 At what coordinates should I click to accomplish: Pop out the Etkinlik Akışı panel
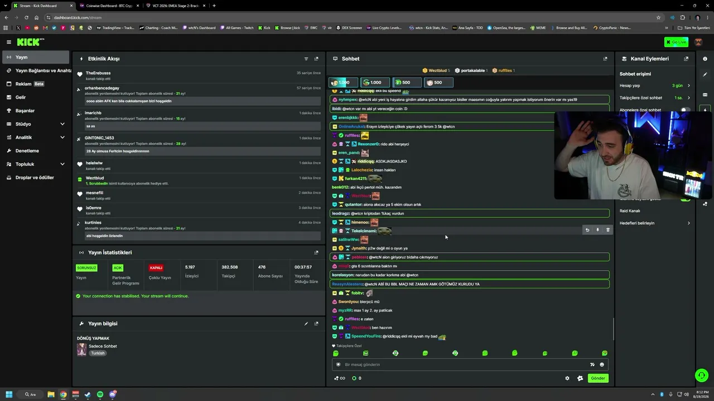pyautogui.click(x=316, y=58)
